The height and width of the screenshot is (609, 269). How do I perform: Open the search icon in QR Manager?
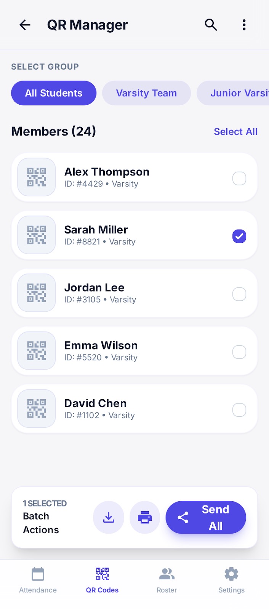pyautogui.click(x=210, y=24)
